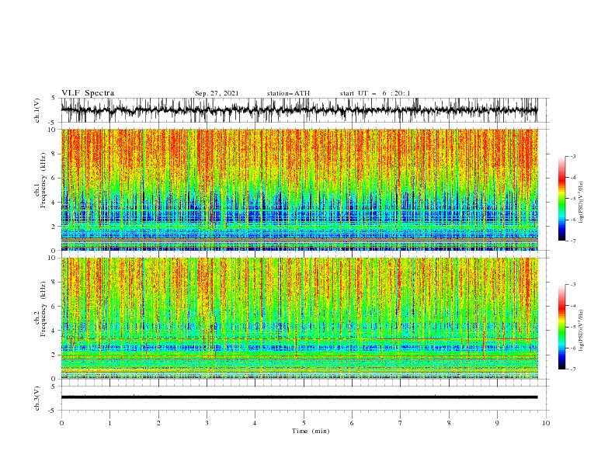Click the "ch.3(V)" axis label

pos(37,398)
